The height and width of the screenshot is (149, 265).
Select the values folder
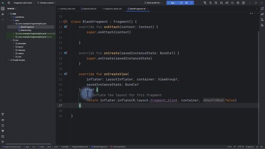[x=21, y=53]
